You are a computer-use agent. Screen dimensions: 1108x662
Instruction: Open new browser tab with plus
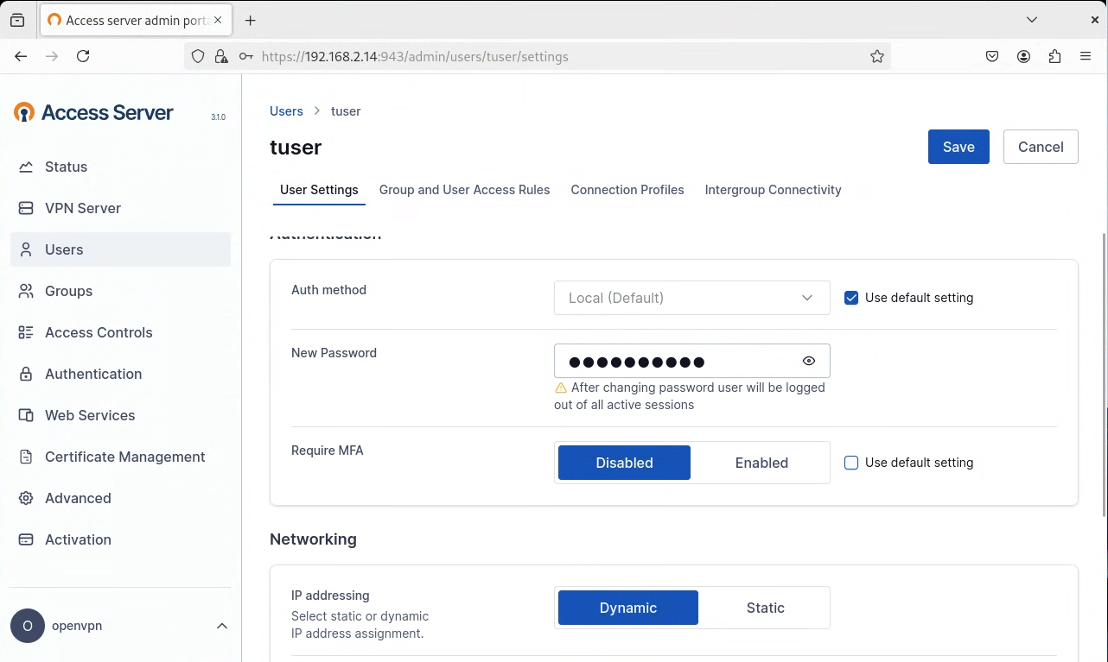251,20
